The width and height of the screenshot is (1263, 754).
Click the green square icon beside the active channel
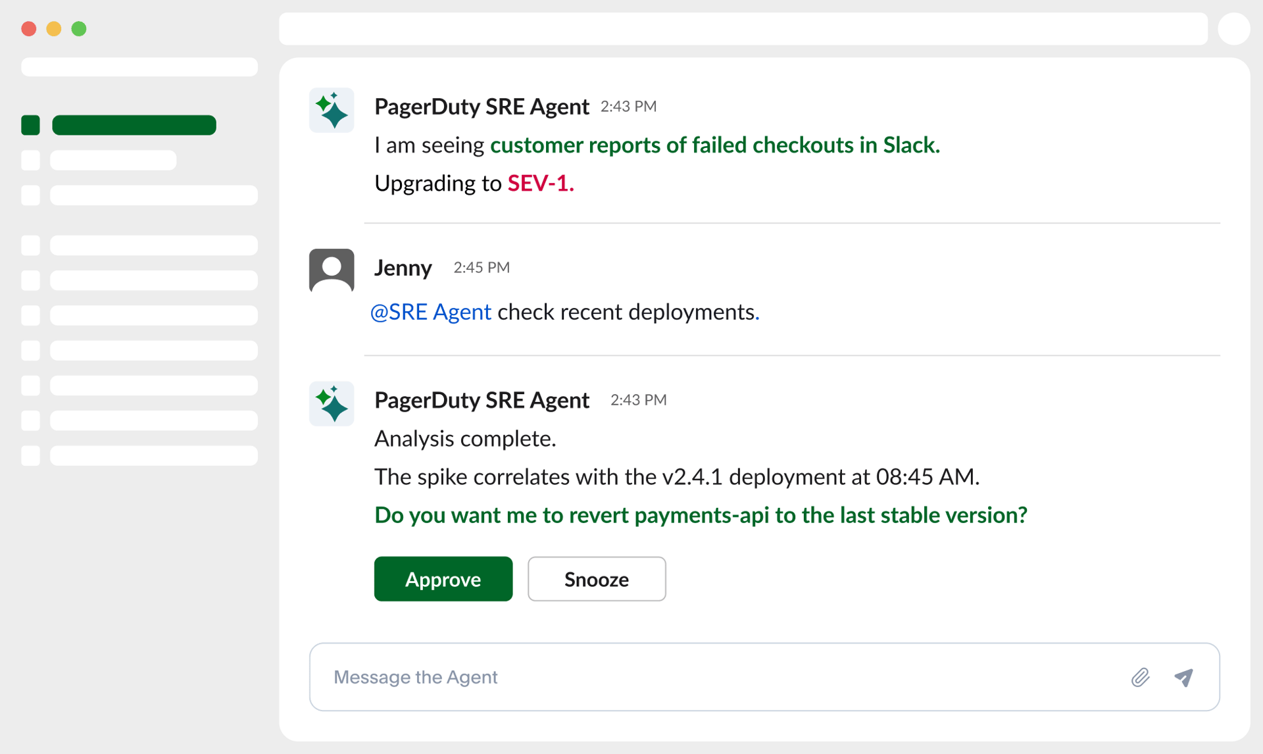coord(30,124)
